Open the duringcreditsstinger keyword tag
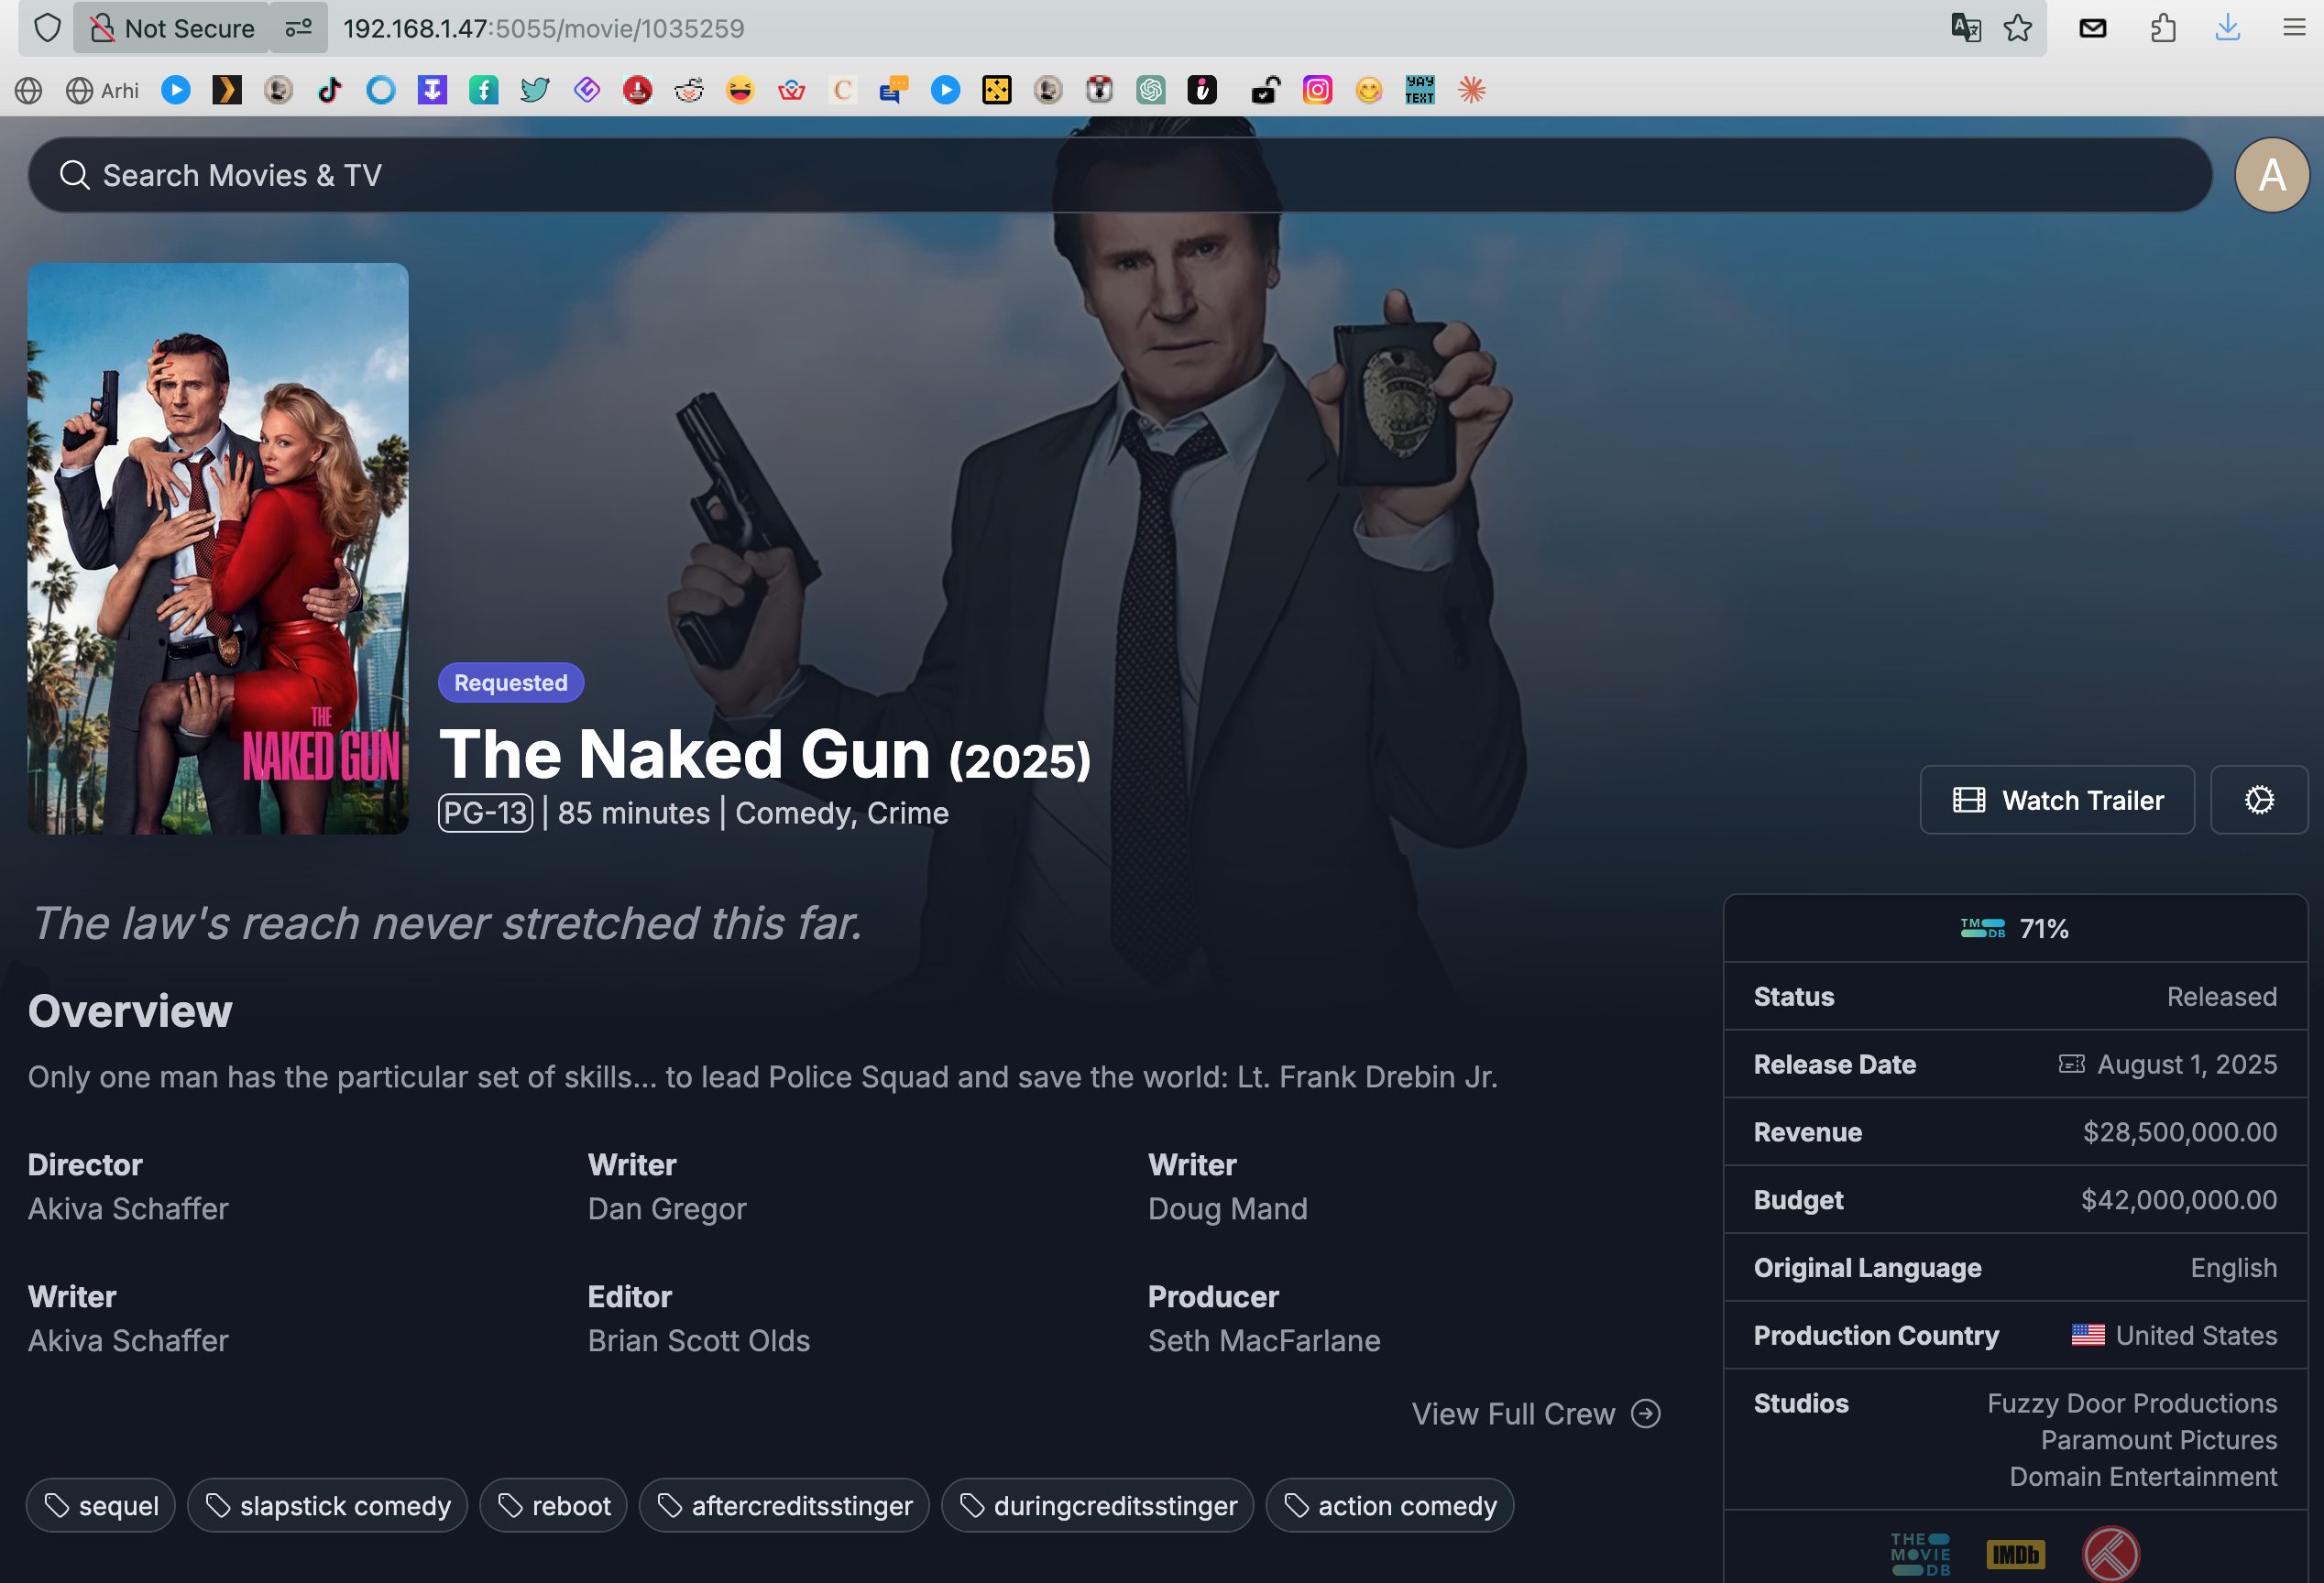 pos(1097,1505)
